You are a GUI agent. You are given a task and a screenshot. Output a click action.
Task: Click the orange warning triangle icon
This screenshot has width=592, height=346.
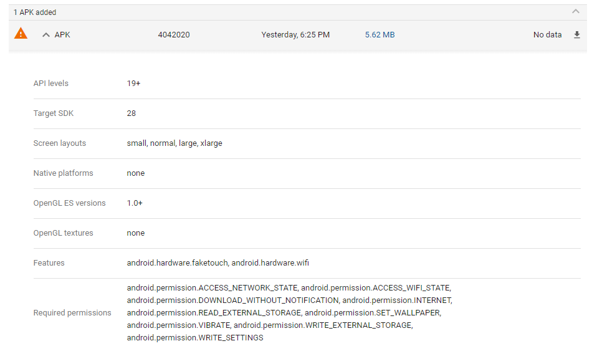21,34
